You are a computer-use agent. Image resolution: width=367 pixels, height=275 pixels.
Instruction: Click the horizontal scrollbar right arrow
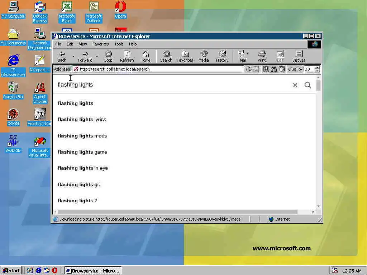(313, 212)
